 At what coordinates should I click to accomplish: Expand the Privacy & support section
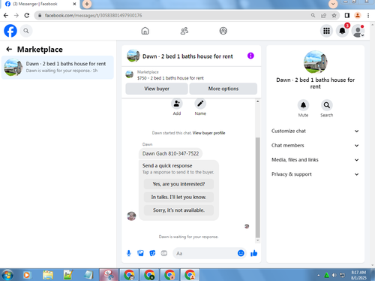315,174
